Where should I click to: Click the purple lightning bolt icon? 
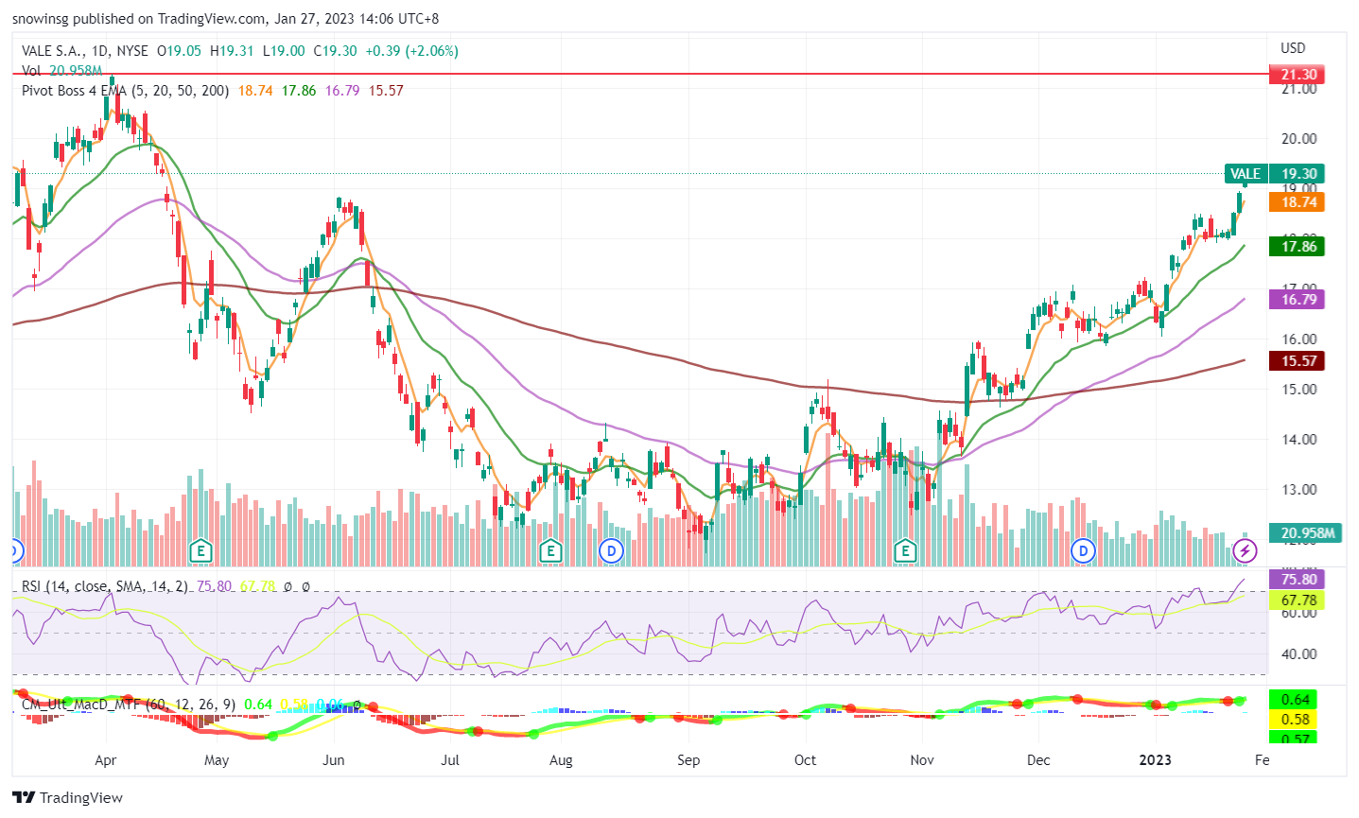coord(1246,550)
